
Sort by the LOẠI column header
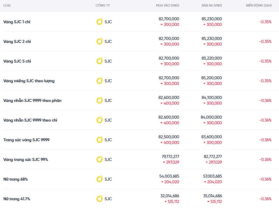(x=7, y=6)
